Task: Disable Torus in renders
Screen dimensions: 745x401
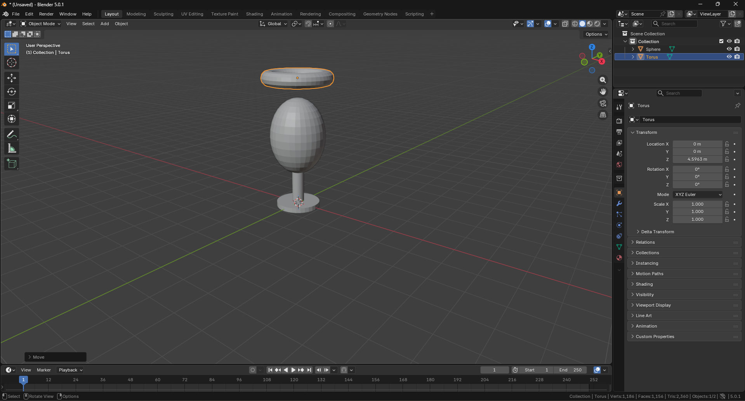Action: click(x=737, y=57)
